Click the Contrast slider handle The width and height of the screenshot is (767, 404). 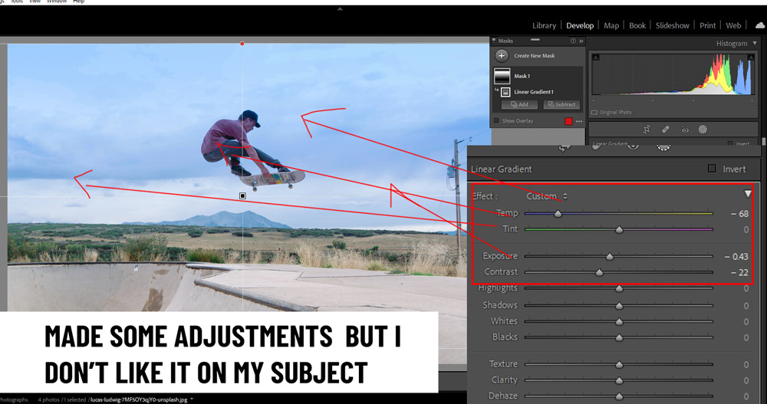tap(599, 272)
